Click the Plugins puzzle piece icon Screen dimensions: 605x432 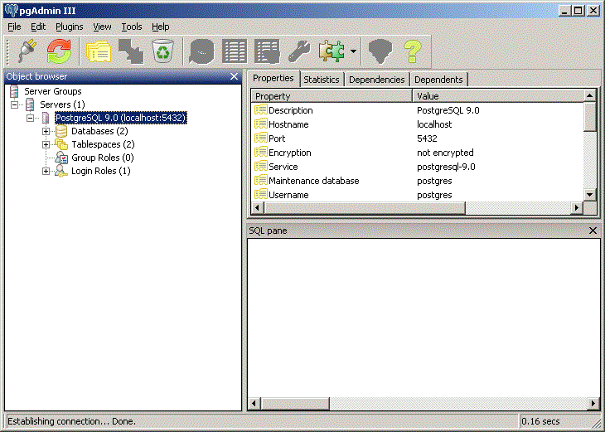[x=332, y=51]
